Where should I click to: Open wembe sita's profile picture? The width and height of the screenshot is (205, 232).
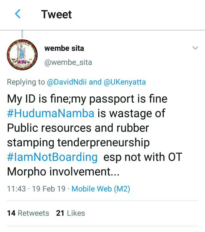coord(22,55)
